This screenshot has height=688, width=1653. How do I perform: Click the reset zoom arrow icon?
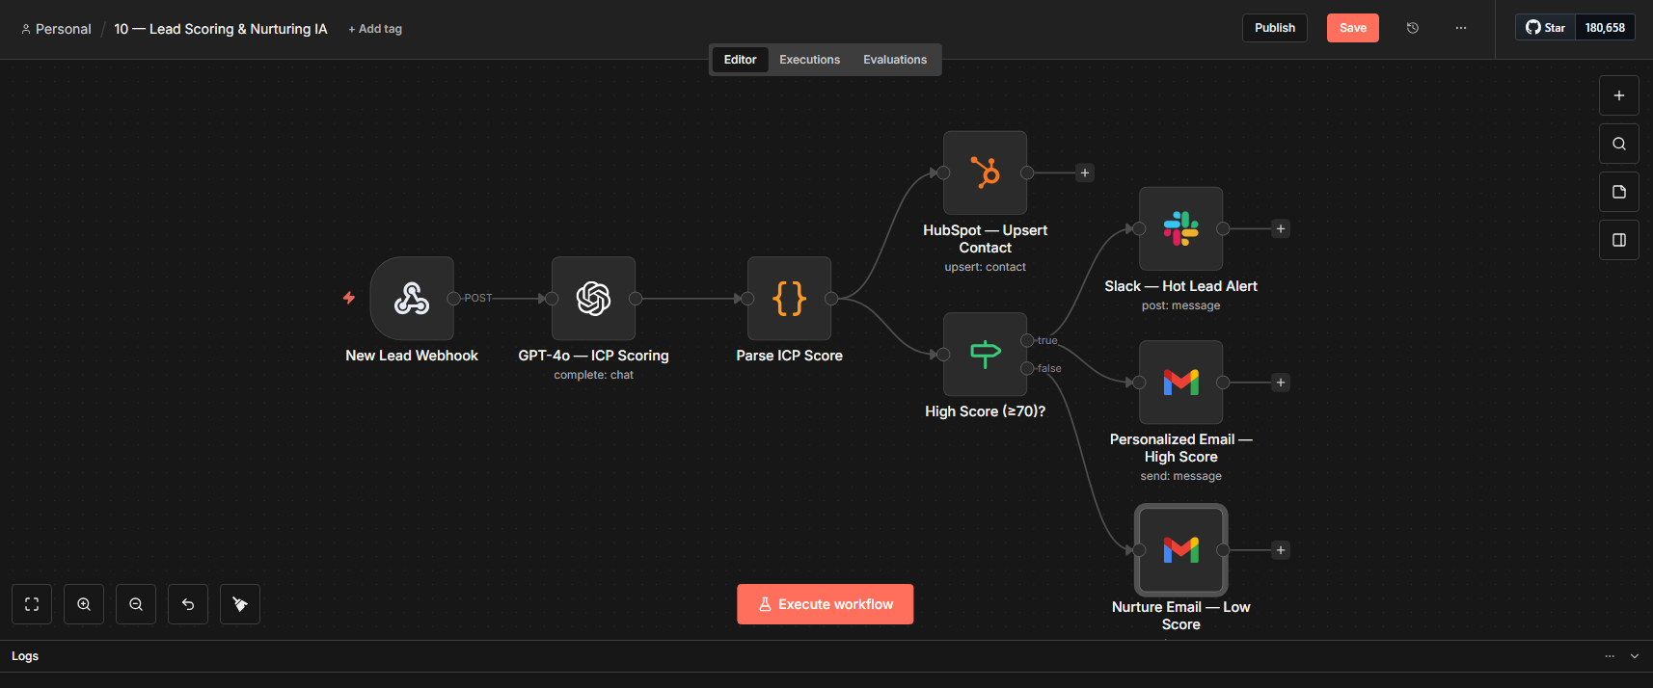coord(188,604)
